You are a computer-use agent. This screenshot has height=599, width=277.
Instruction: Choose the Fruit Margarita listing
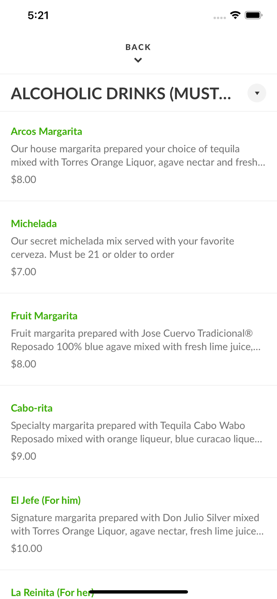pos(44,315)
